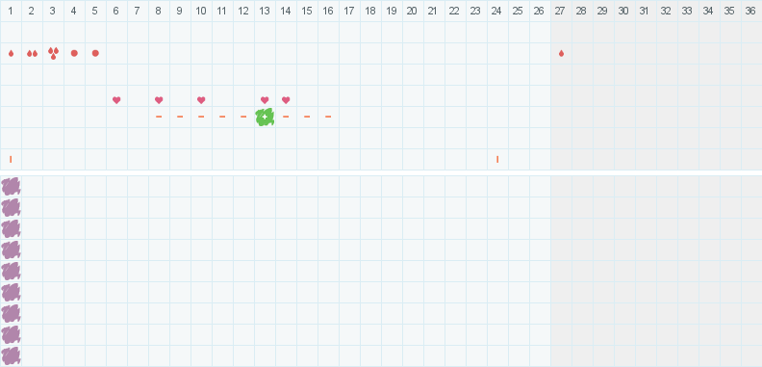Select the orange minus sign on day 12

[243, 117]
